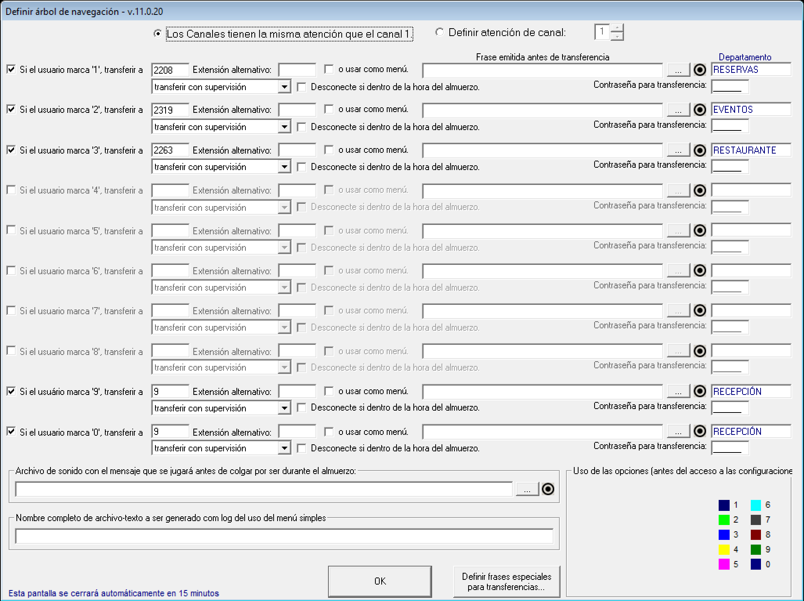The height and width of the screenshot is (601, 804).
Task: Click play-sound icon in option '9' row
Action: [x=699, y=391]
